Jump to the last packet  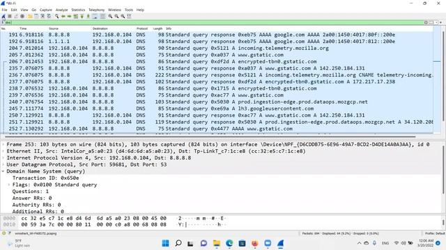tap(89, 17)
